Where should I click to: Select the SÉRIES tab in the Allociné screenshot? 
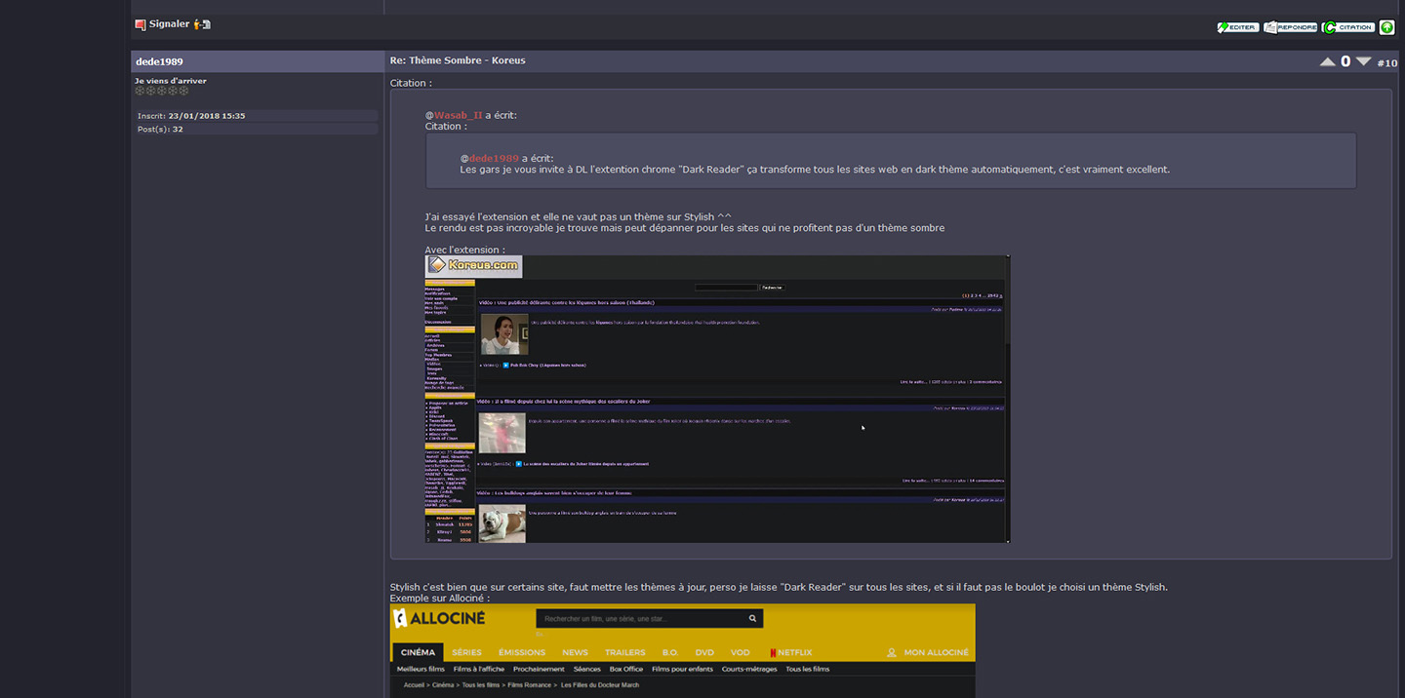[x=466, y=652]
